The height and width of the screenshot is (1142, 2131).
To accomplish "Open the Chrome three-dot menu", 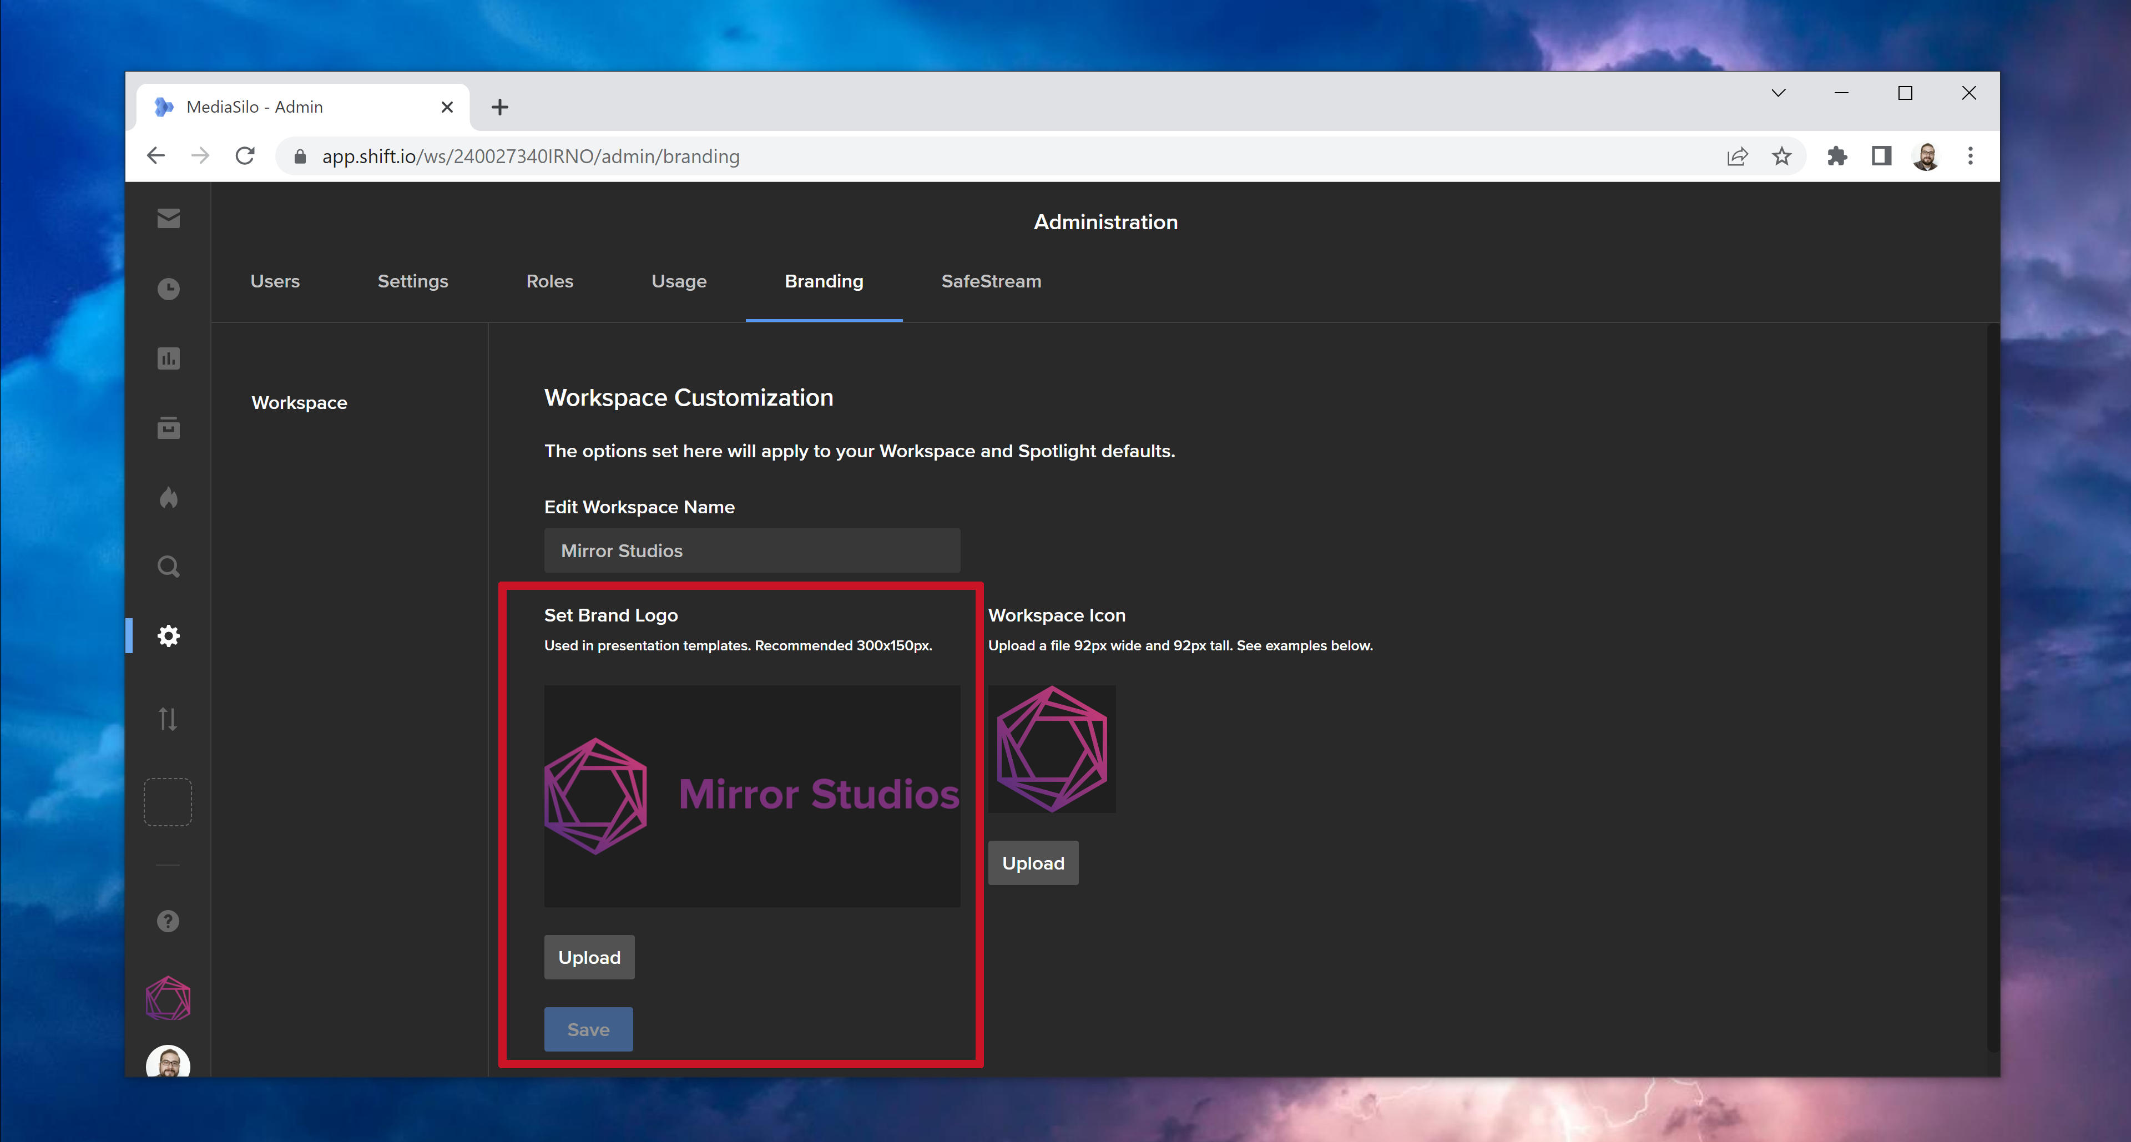I will (1970, 155).
